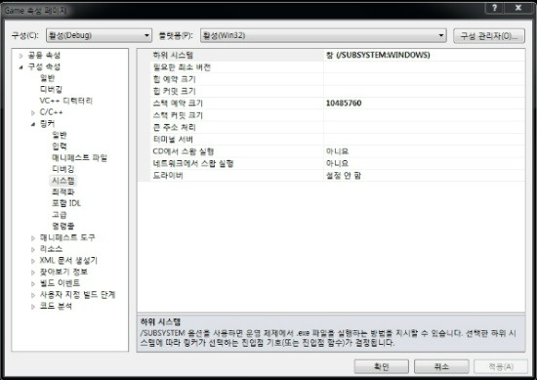Viewport: 537px width, 380px height.
Task: Expand the 빌드 이벤트 node arrow
Action: (33, 283)
